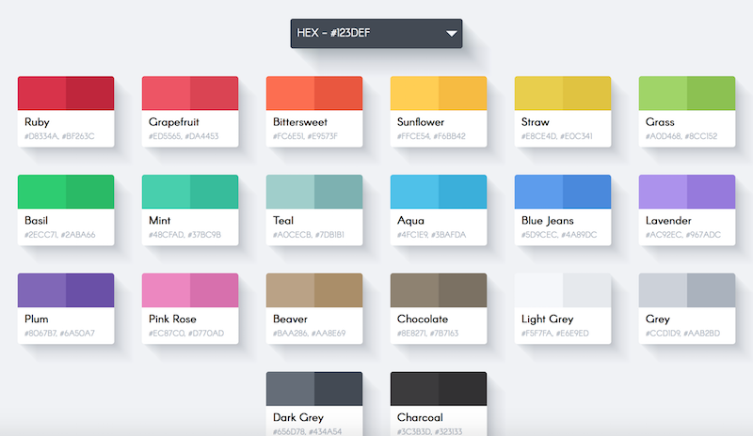Screen dimensions: 753x436
Task: Pick the darker Plum swatch #6A50A7
Action: pyautogui.click(x=90, y=290)
